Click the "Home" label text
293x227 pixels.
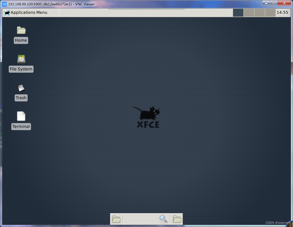[21, 40]
